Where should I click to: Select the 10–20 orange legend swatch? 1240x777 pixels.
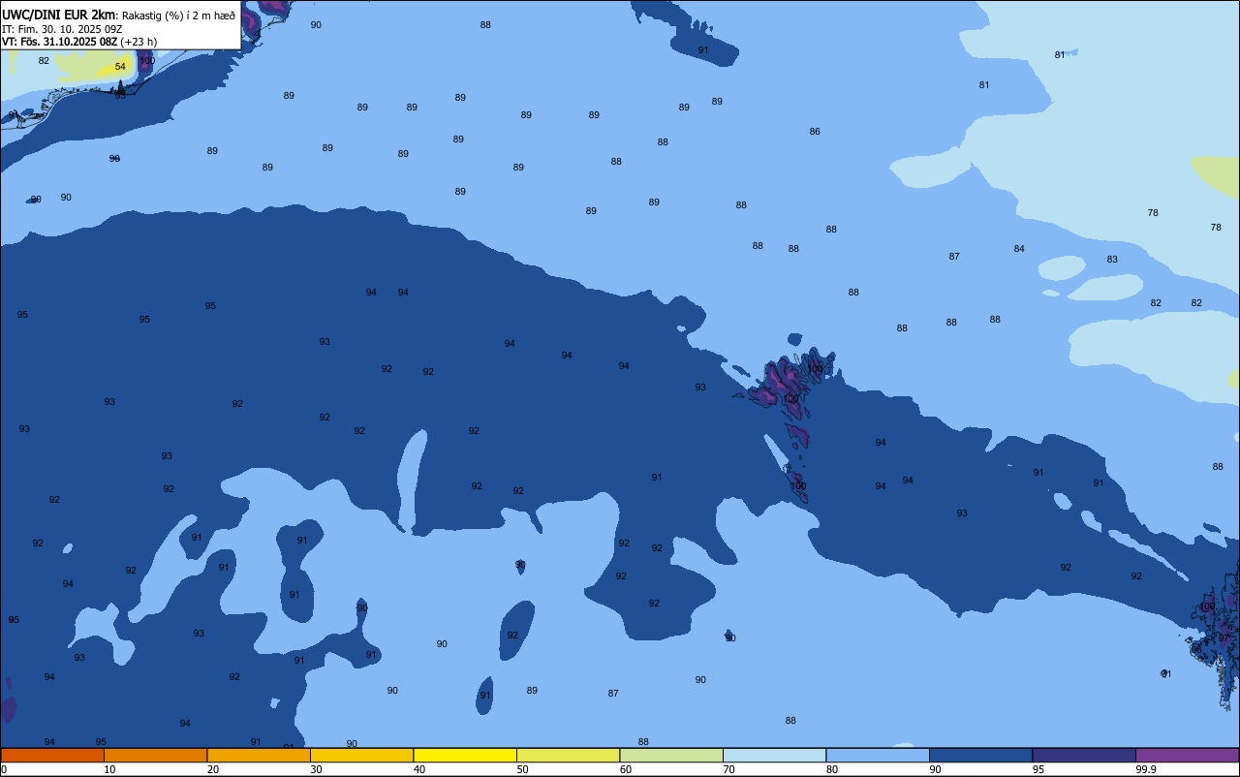[x=155, y=755]
